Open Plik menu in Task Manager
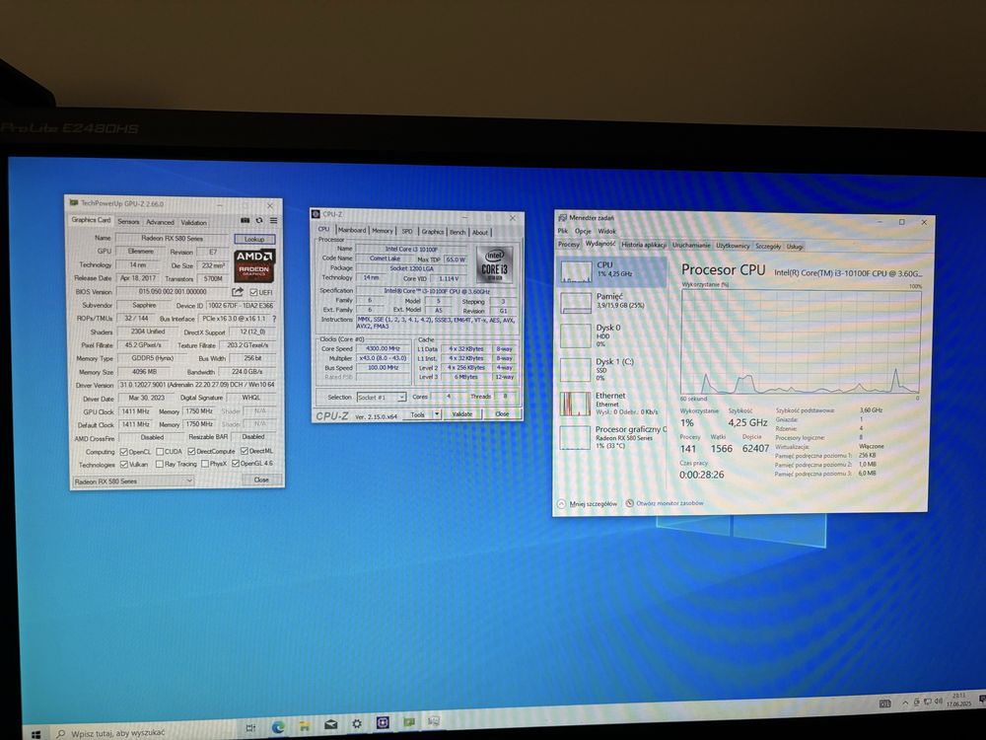The width and height of the screenshot is (986, 740). (x=562, y=231)
